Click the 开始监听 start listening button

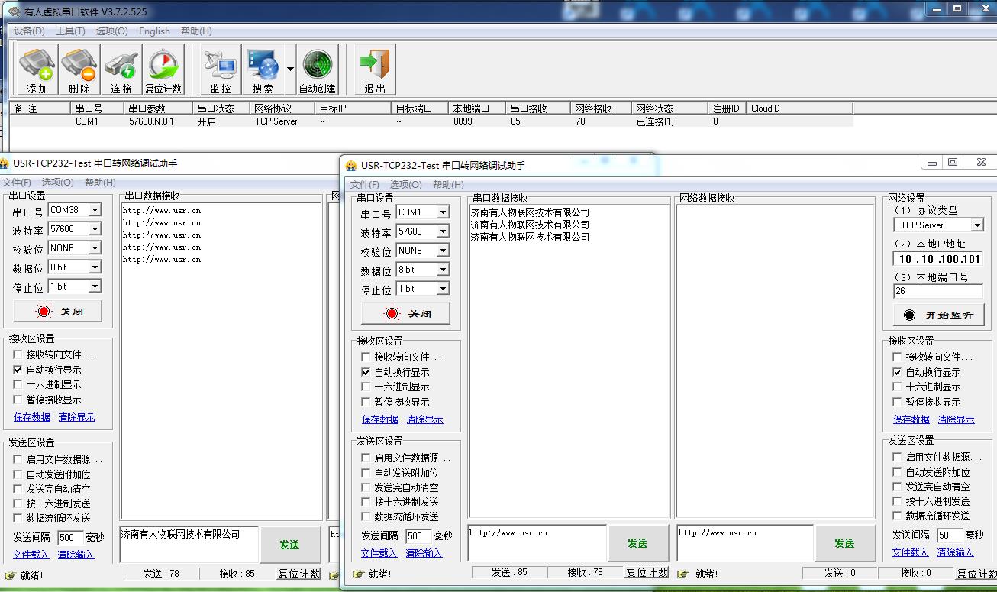pos(938,315)
